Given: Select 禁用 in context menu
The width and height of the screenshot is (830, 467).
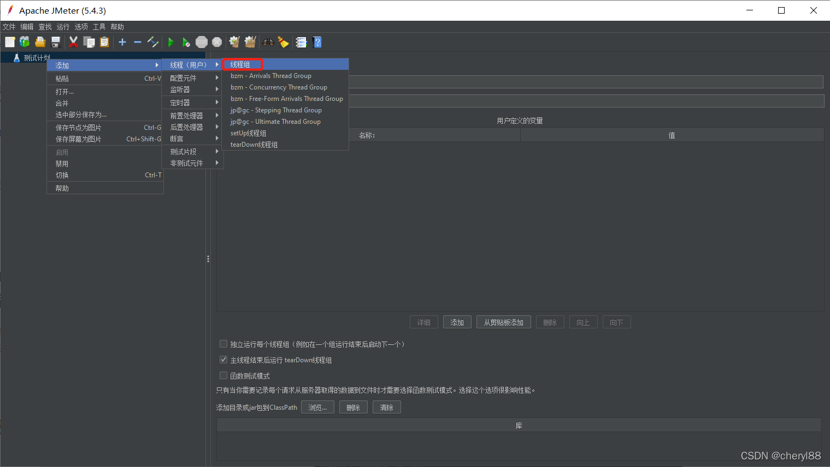Looking at the screenshot, I should click(105, 164).
